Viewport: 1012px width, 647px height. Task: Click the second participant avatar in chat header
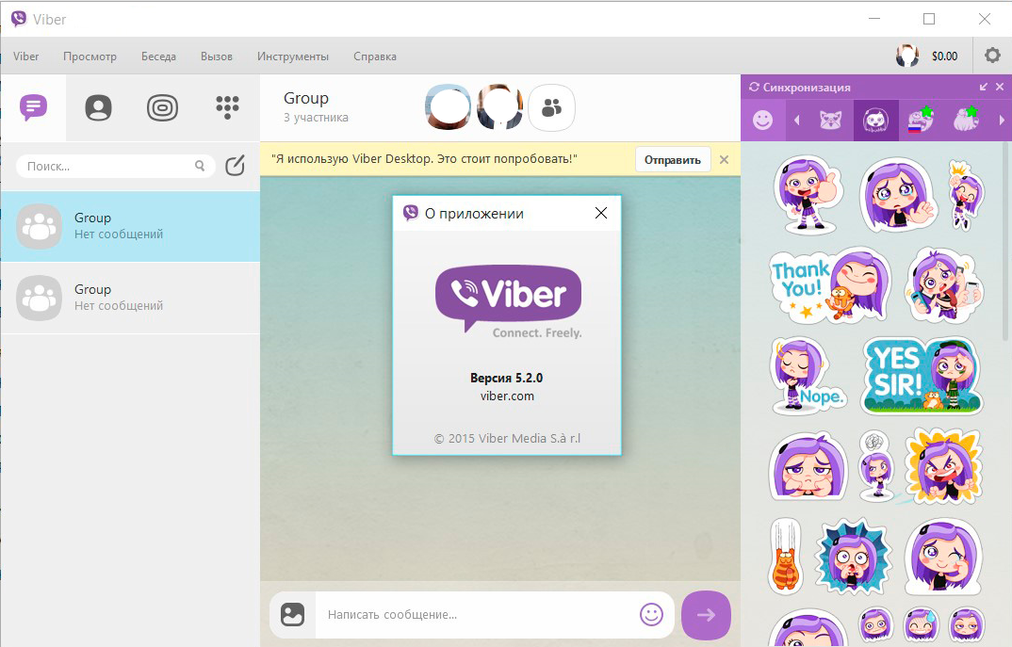point(500,107)
